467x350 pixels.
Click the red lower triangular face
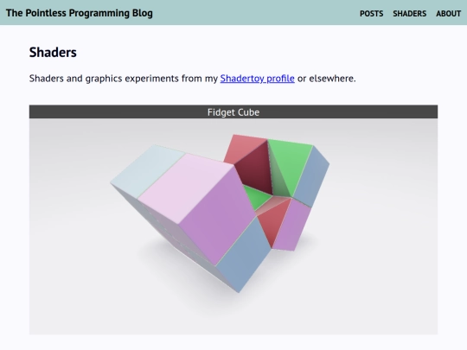(x=272, y=222)
